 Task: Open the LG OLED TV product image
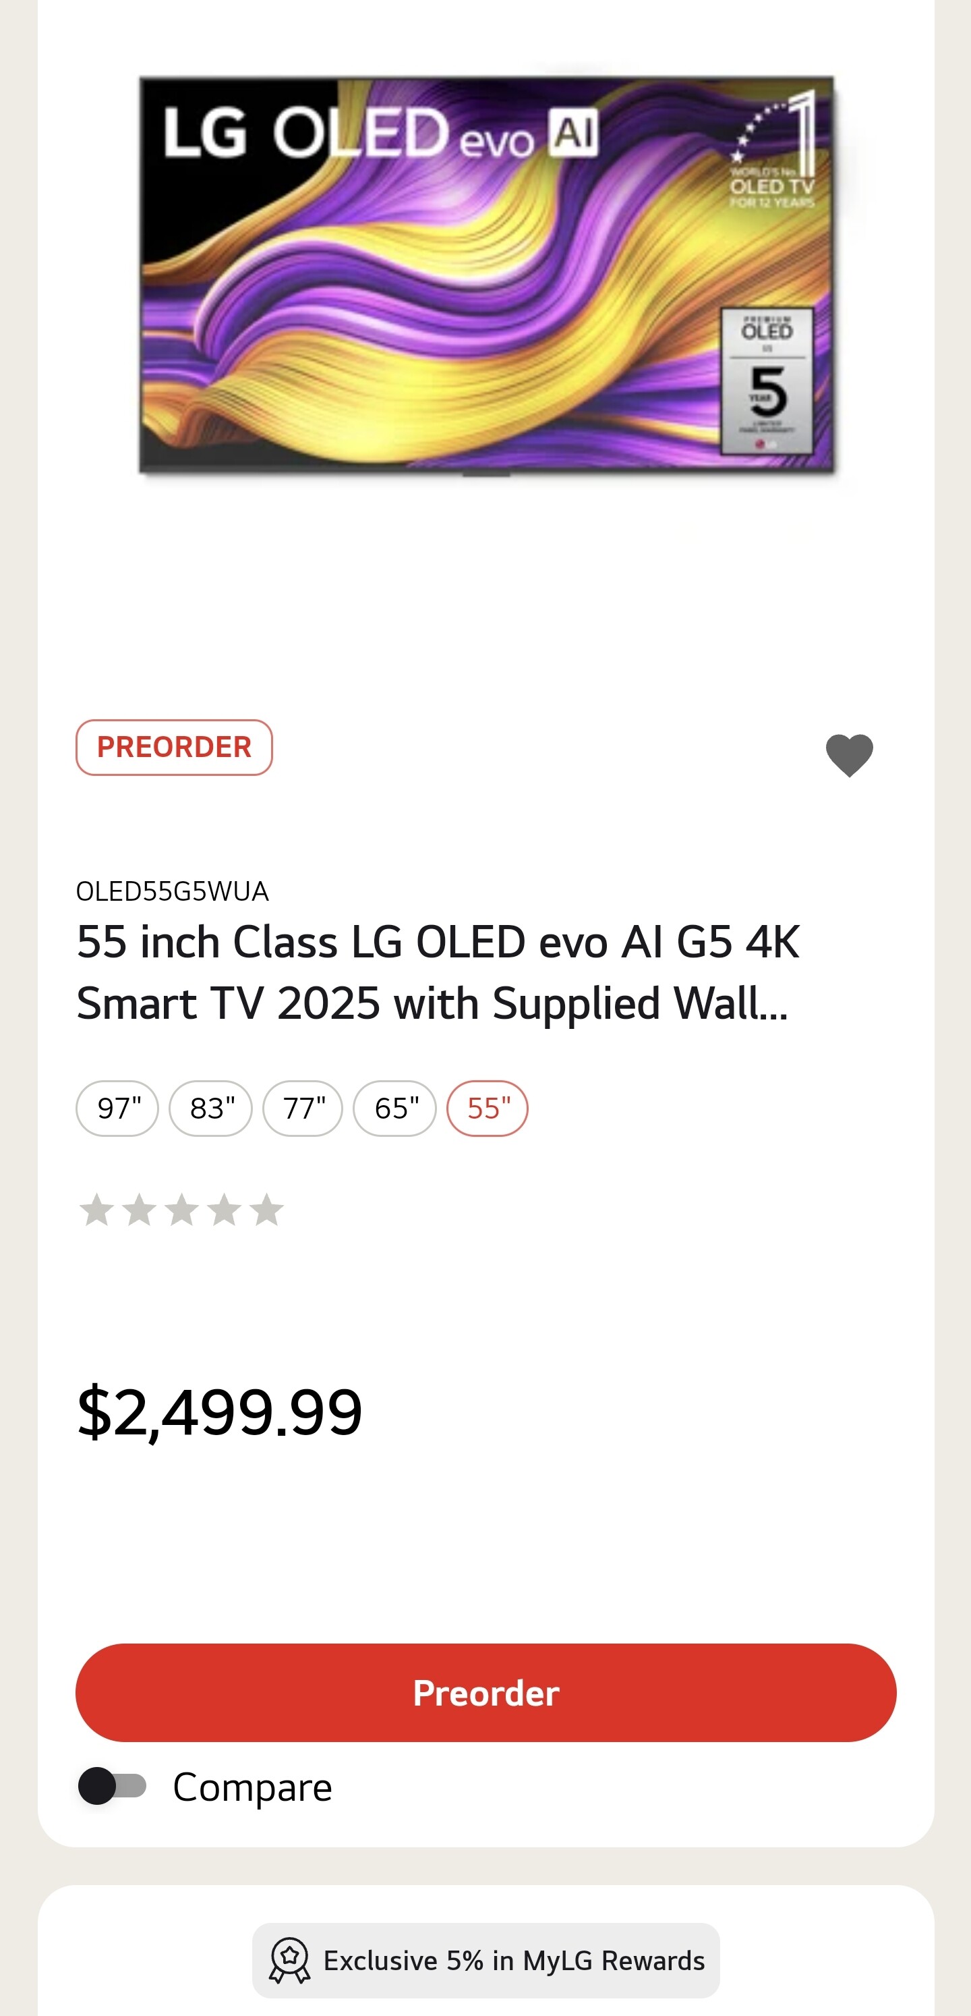(485, 274)
